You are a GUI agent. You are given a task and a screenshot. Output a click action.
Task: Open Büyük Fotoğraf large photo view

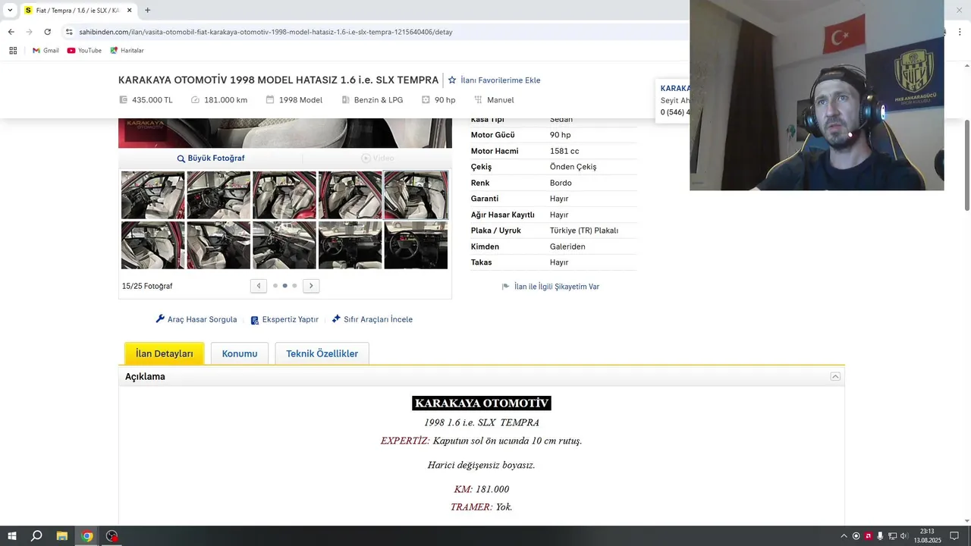(211, 158)
